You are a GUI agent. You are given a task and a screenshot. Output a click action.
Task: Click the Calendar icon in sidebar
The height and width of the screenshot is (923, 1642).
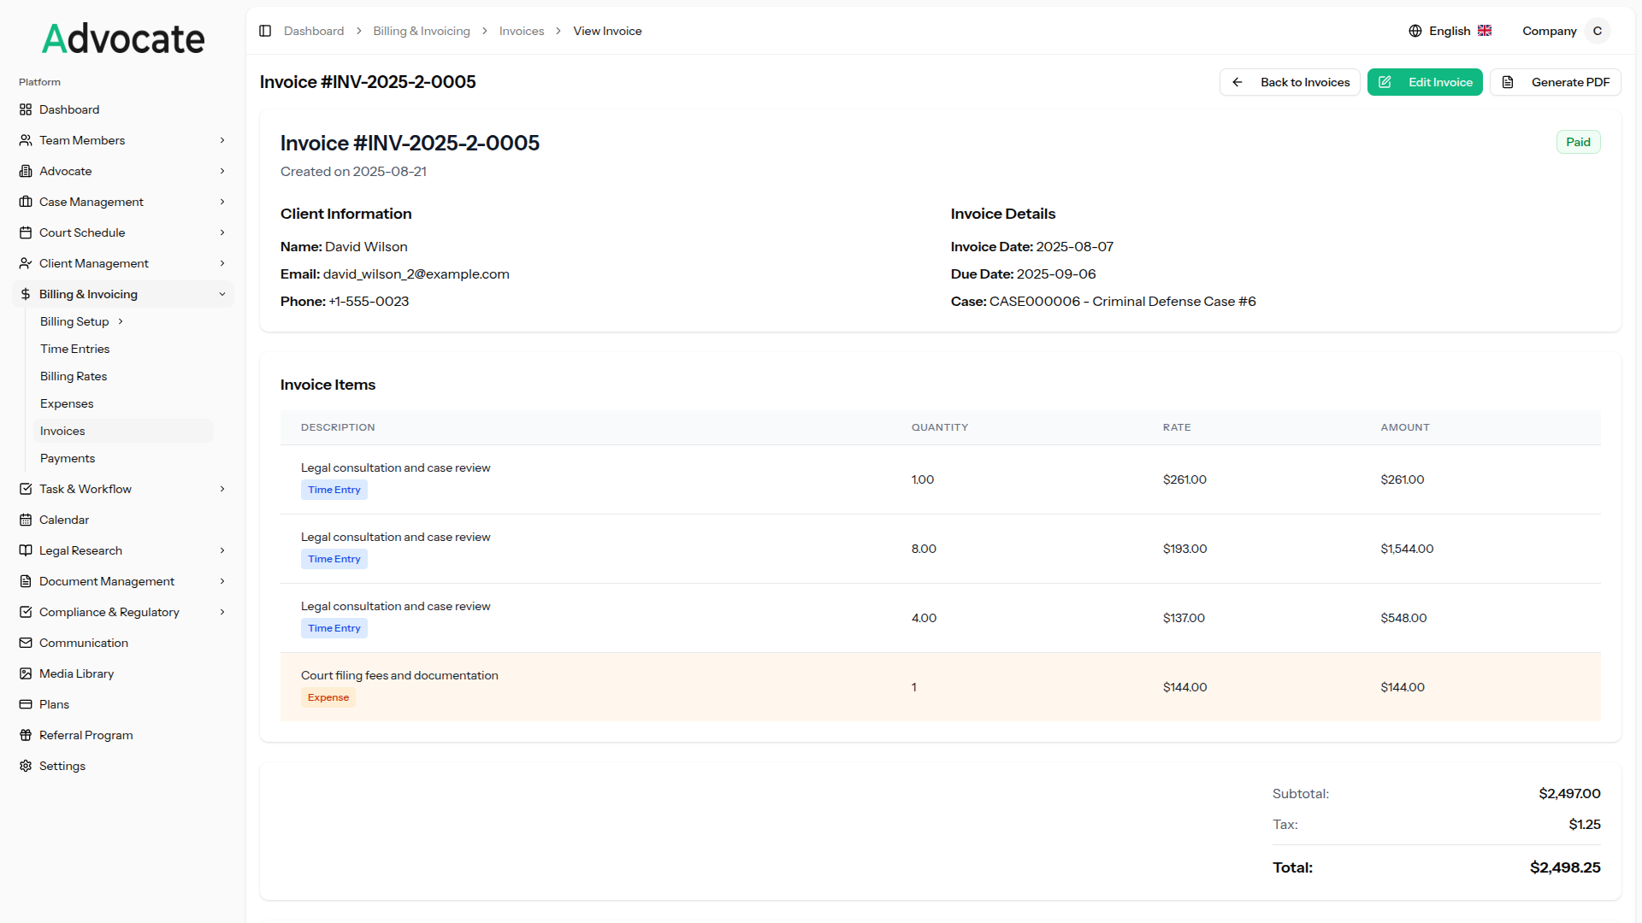pos(26,520)
